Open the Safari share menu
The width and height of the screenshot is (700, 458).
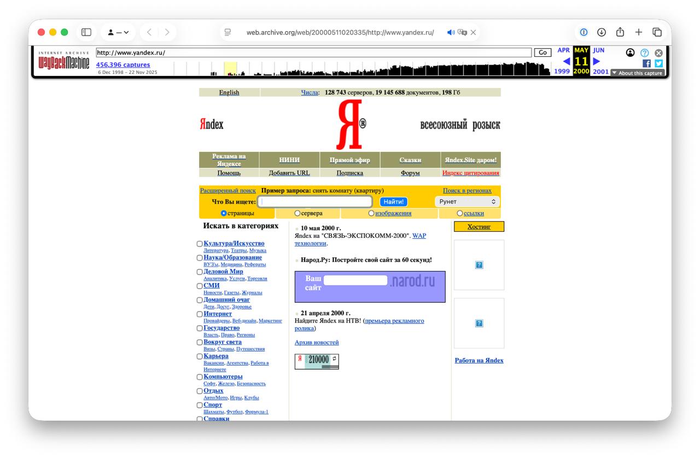(620, 32)
